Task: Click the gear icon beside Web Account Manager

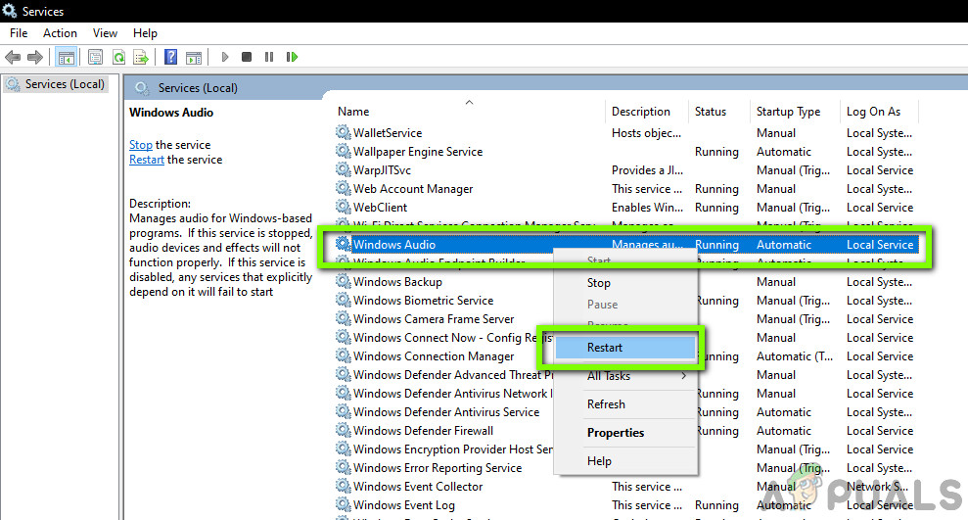Action: click(x=344, y=188)
